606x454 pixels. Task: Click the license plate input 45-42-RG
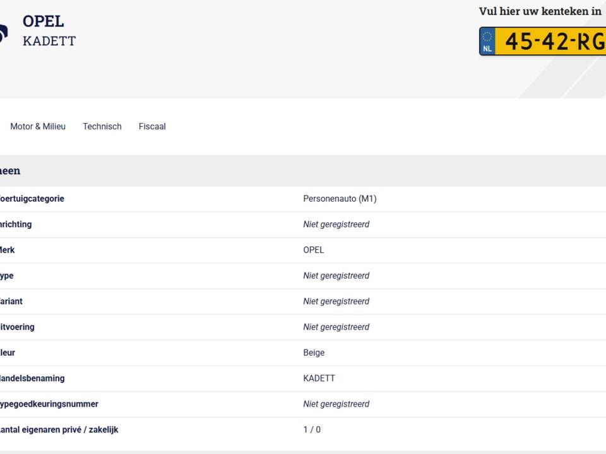(x=543, y=41)
